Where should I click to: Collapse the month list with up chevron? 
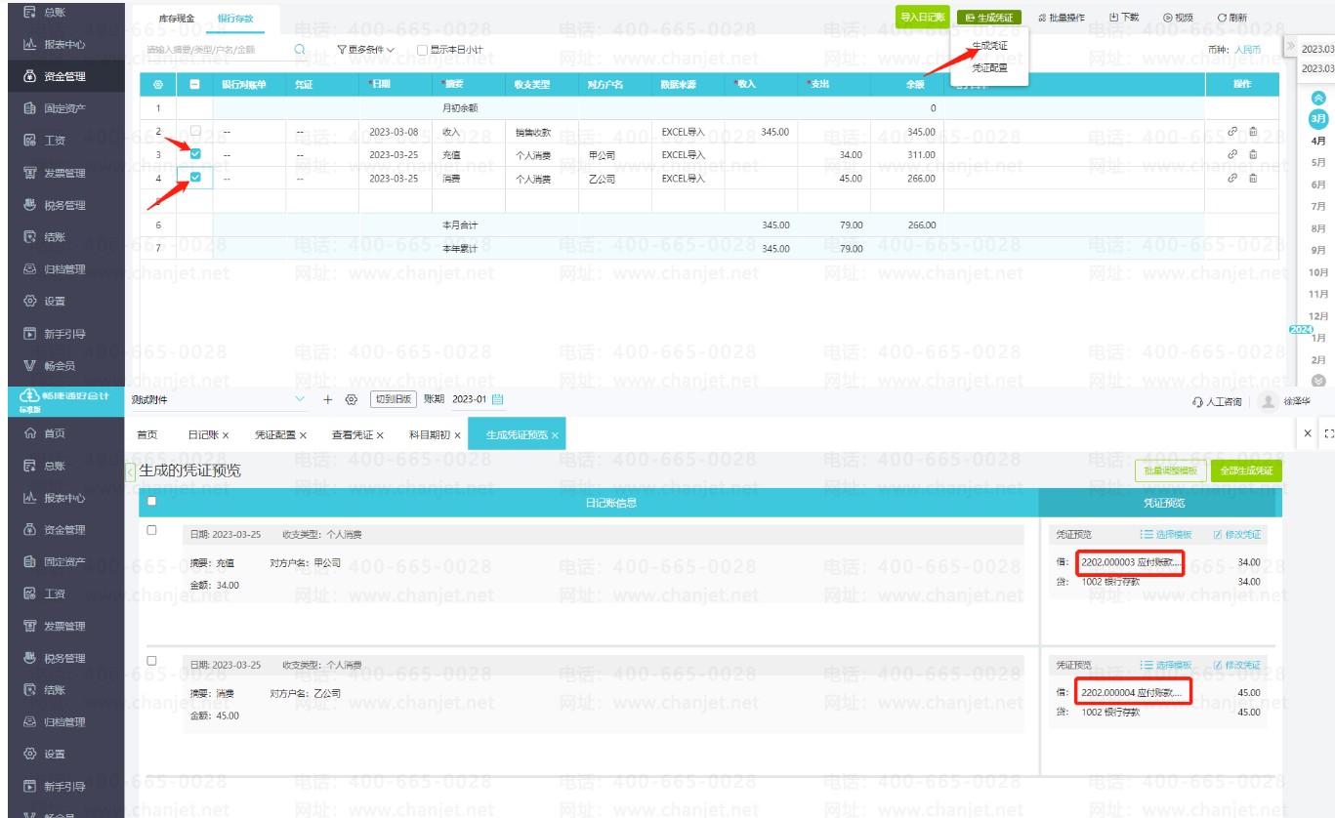pyautogui.click(x=1318, y=98)
